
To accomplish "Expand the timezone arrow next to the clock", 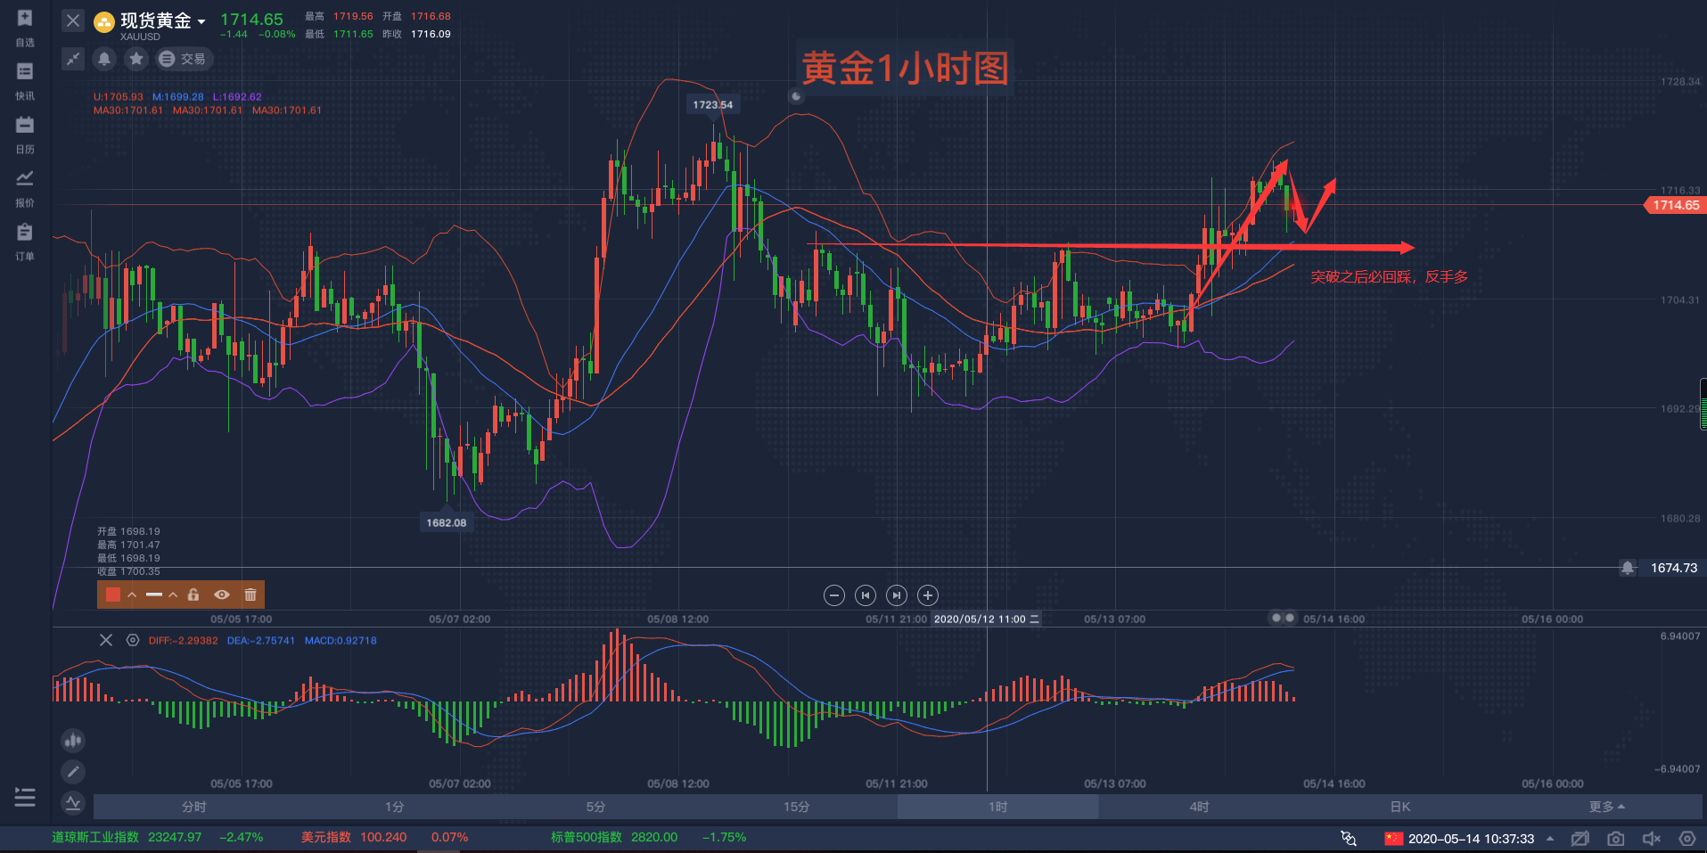I will click(1550, 839).
